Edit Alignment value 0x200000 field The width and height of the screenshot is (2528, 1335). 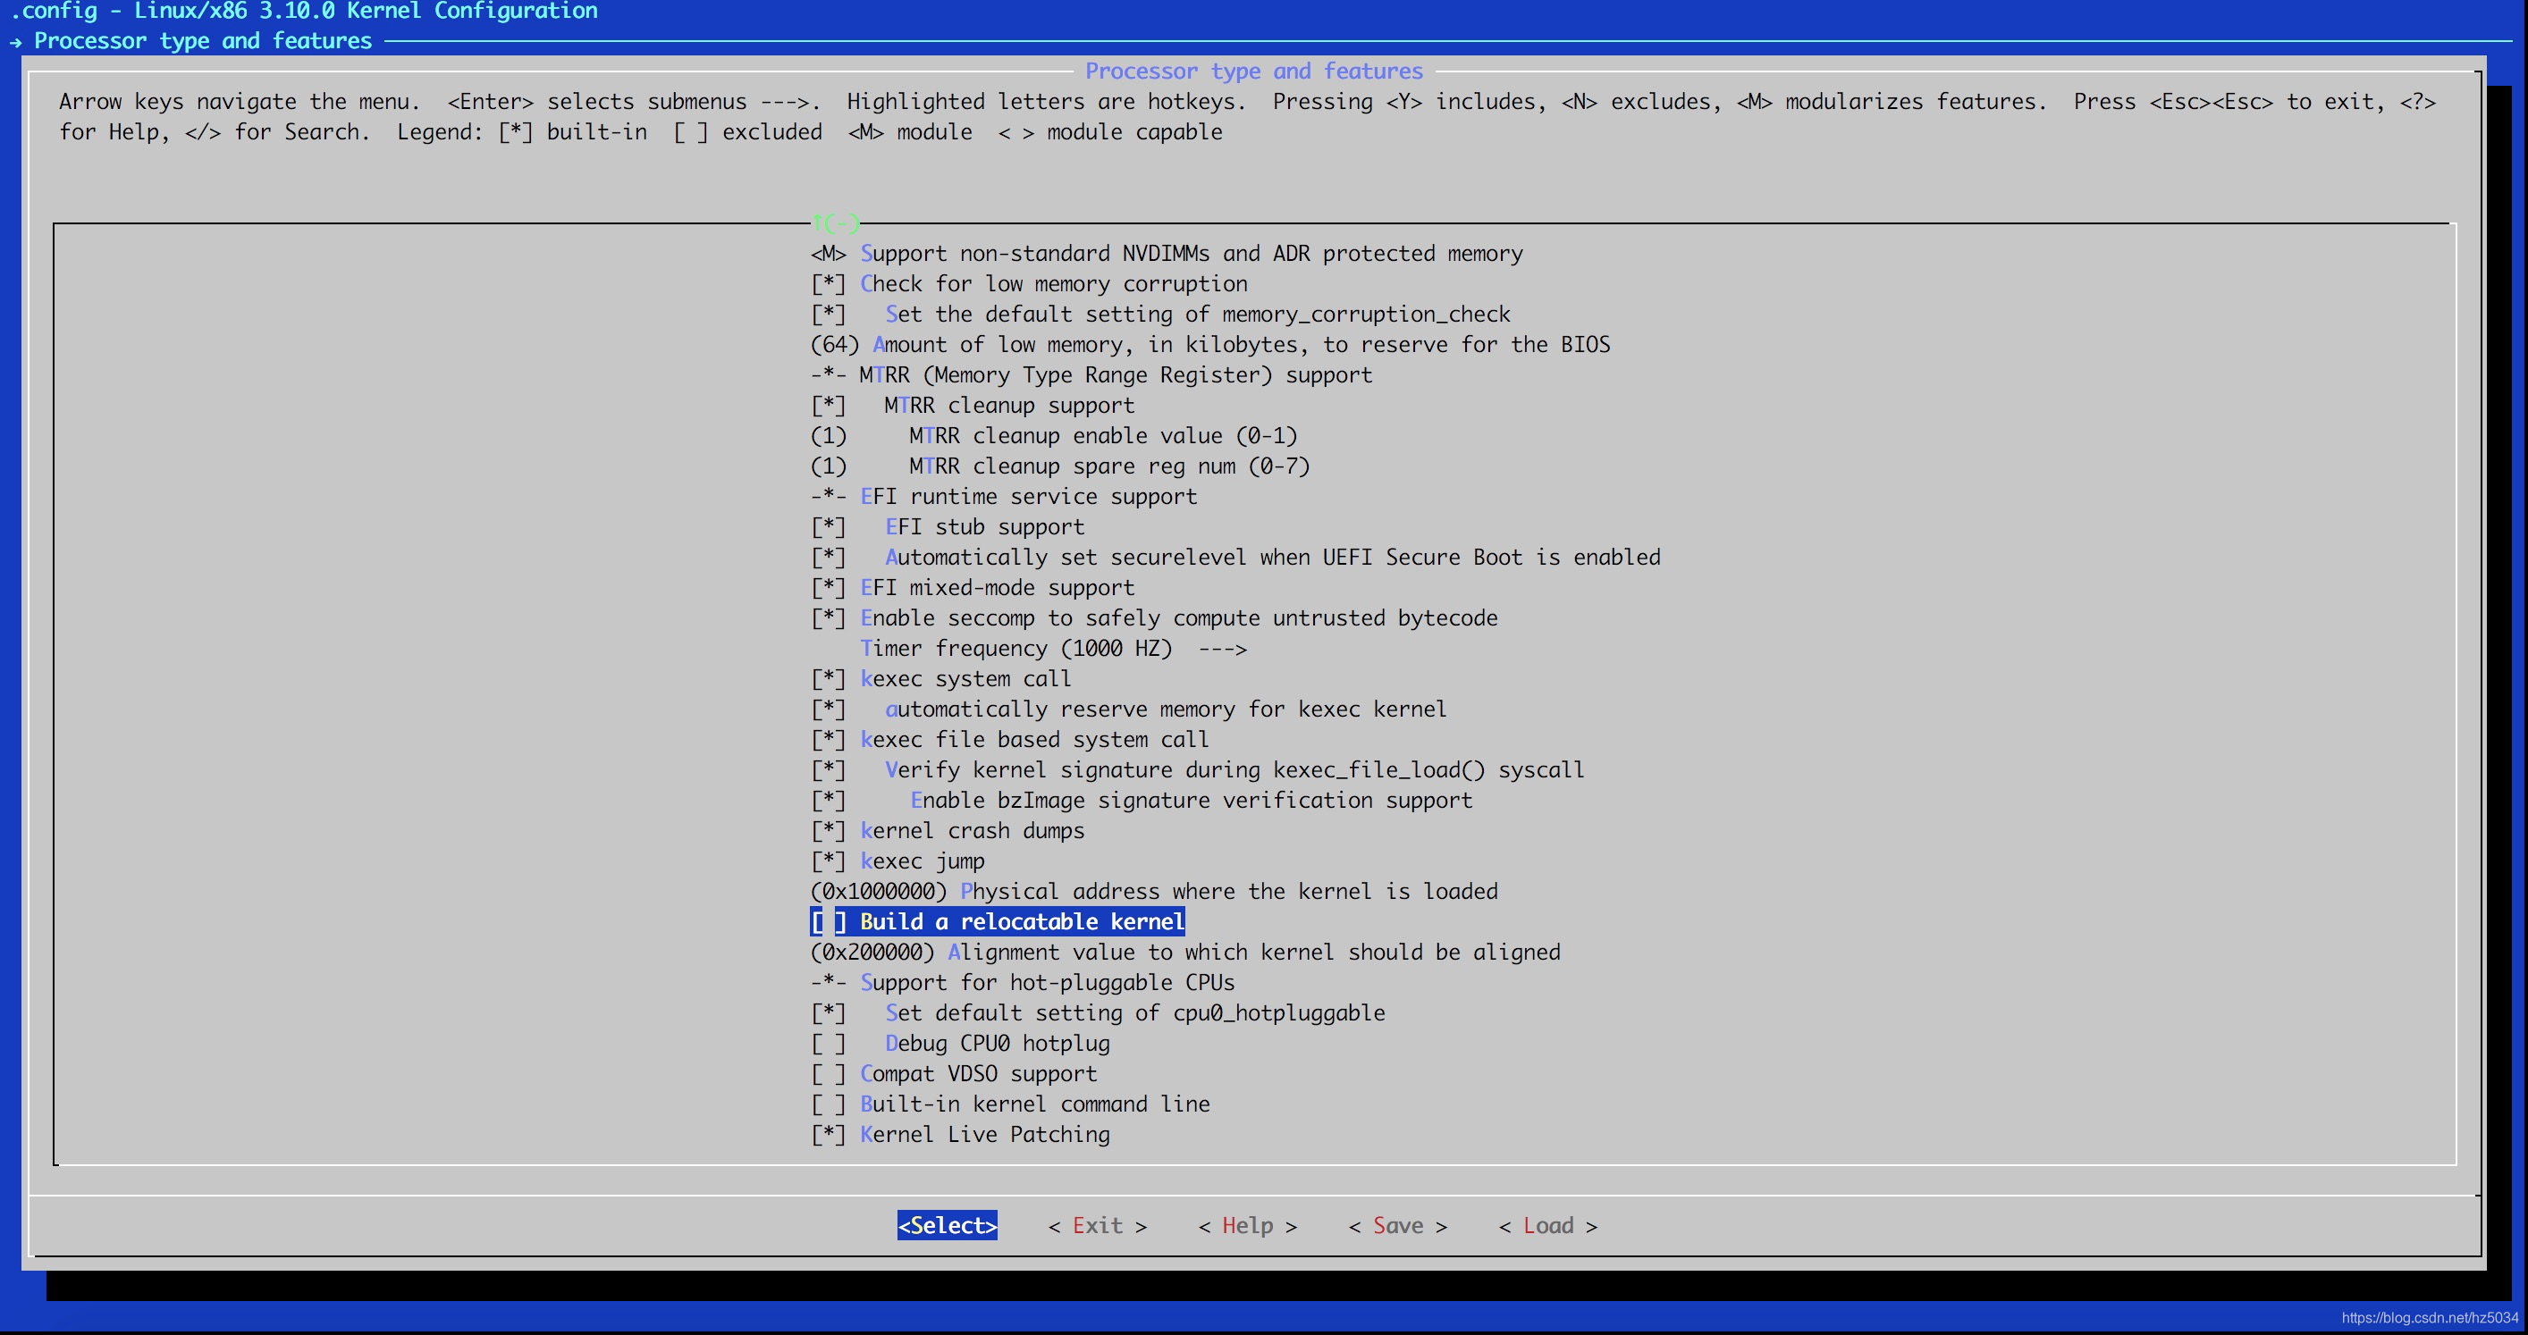(1184, 953)
